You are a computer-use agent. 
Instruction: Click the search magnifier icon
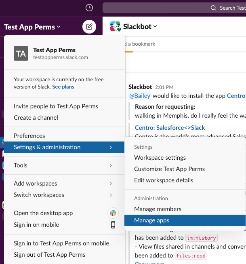[213, 8]
